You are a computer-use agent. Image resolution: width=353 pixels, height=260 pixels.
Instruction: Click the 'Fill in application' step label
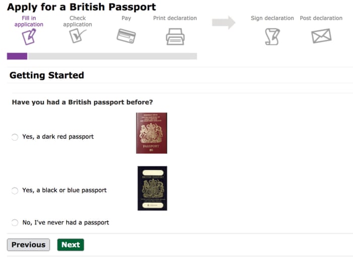point(29,21)
